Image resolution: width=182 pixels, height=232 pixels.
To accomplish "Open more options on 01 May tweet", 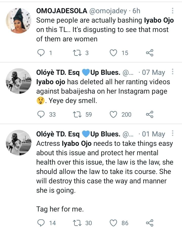I will pos(173,134).
